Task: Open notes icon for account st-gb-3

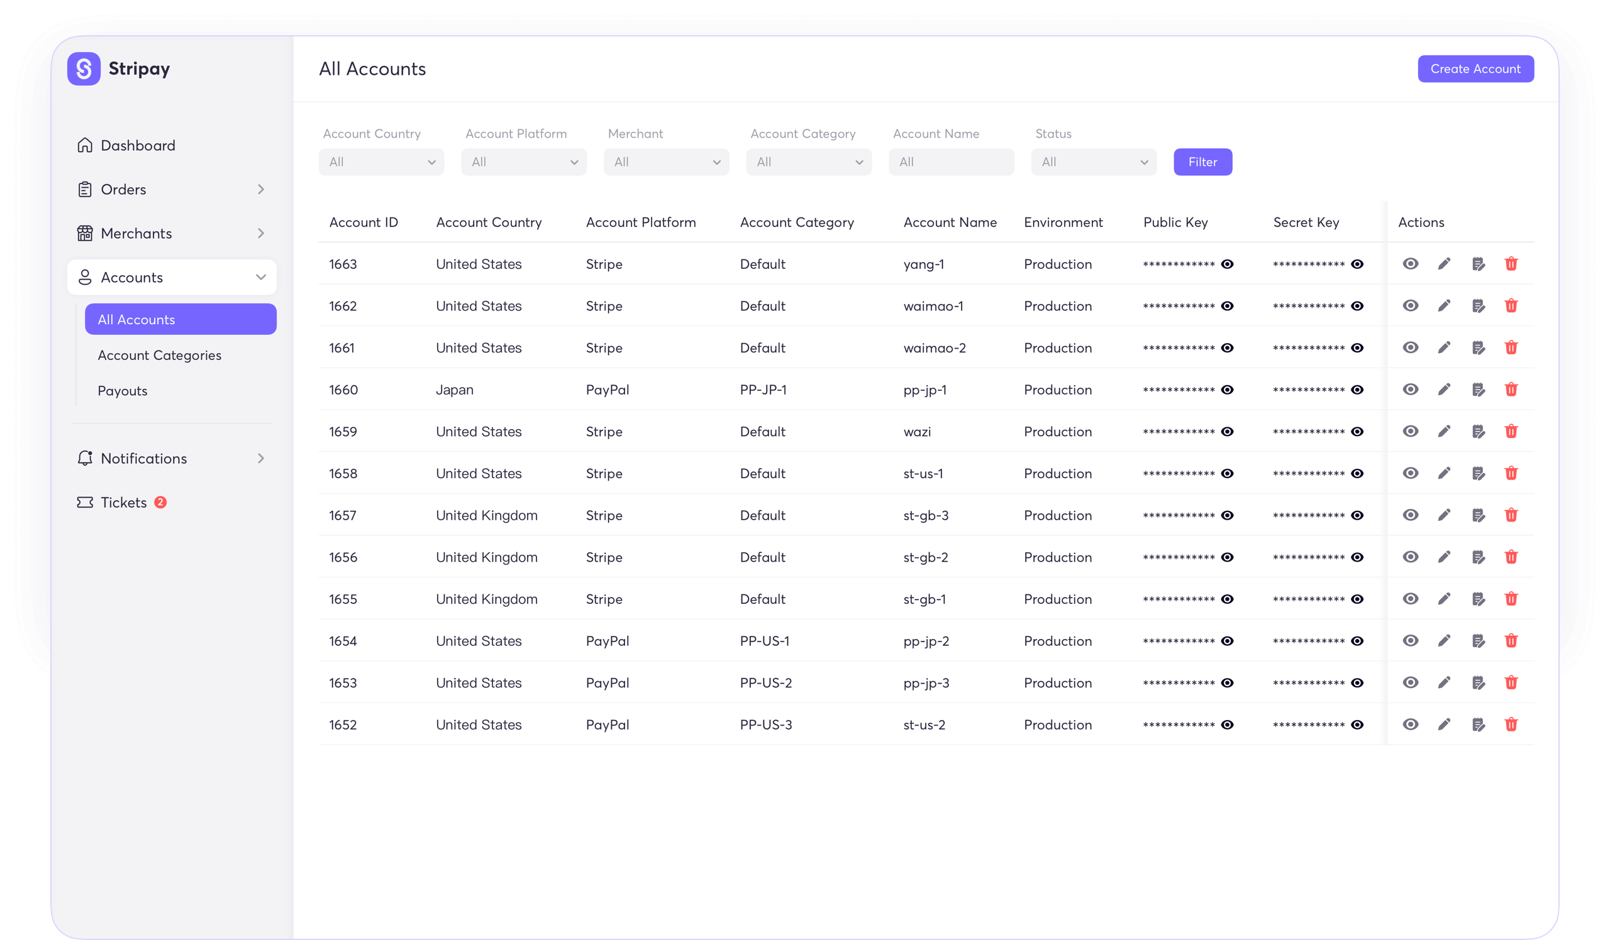Action: click(x=1478, y=515)
